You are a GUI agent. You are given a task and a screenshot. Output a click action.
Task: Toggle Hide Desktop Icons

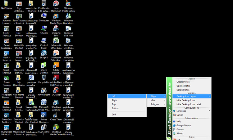coord(192,100)
